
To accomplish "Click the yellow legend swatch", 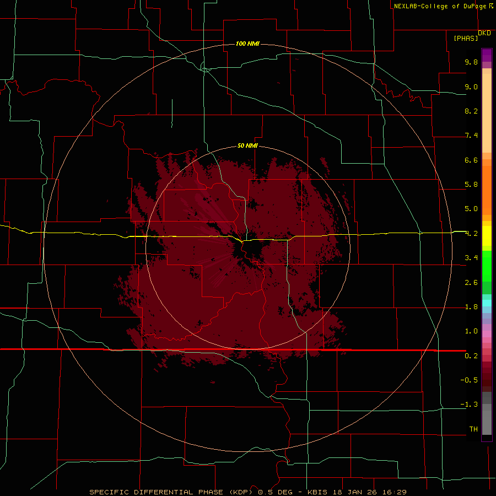I will pyautogui.click(x=487, y=236).
